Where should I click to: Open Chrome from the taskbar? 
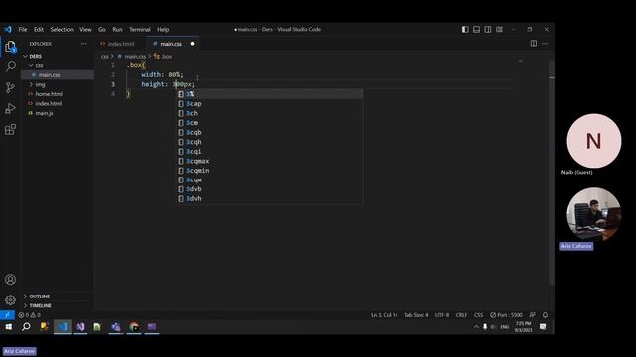click(x=134, y=327)
